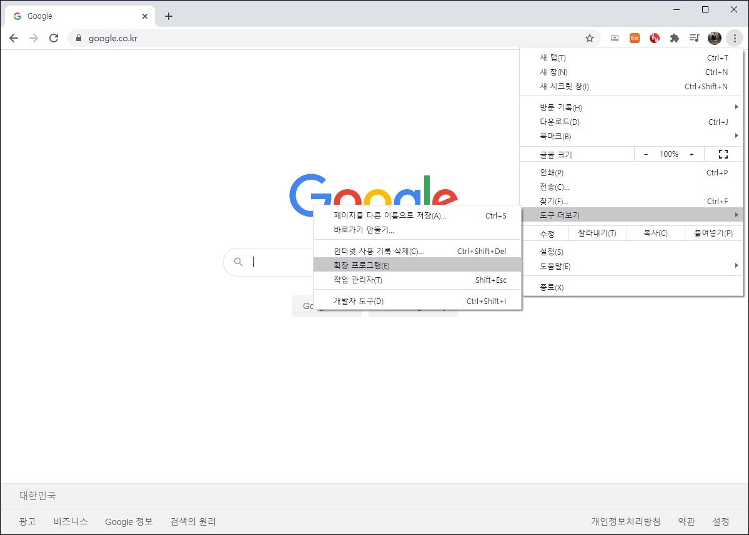Go back using the browser back arrow
The width and height of the screenshot is (749, 535).
coord(14,38)
